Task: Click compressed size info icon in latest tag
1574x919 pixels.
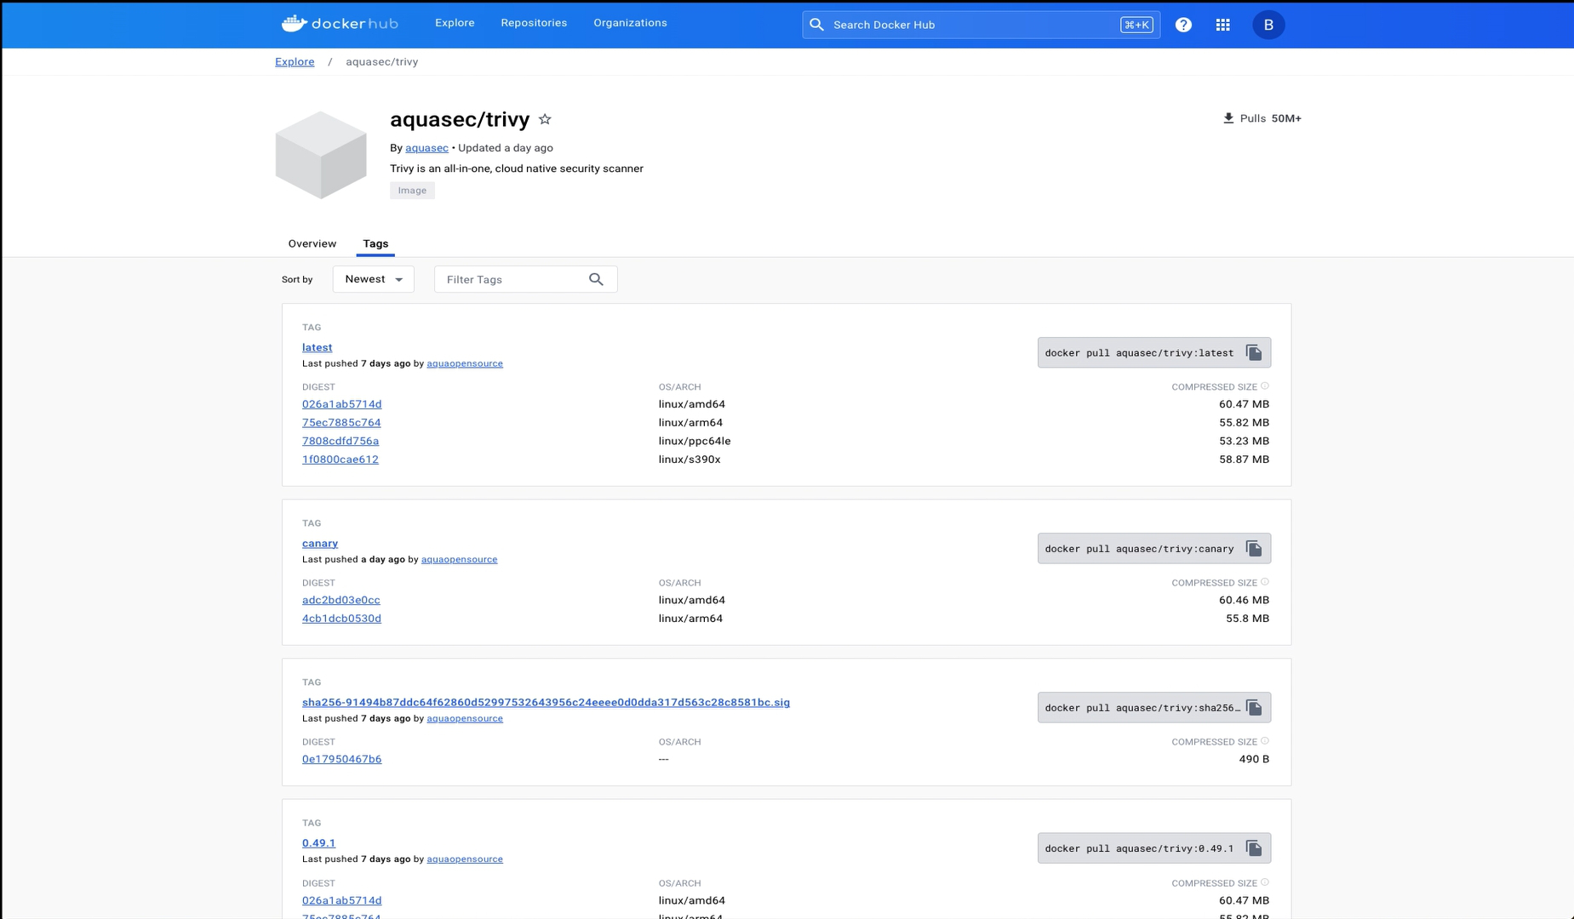Action: pos(1265,385)
